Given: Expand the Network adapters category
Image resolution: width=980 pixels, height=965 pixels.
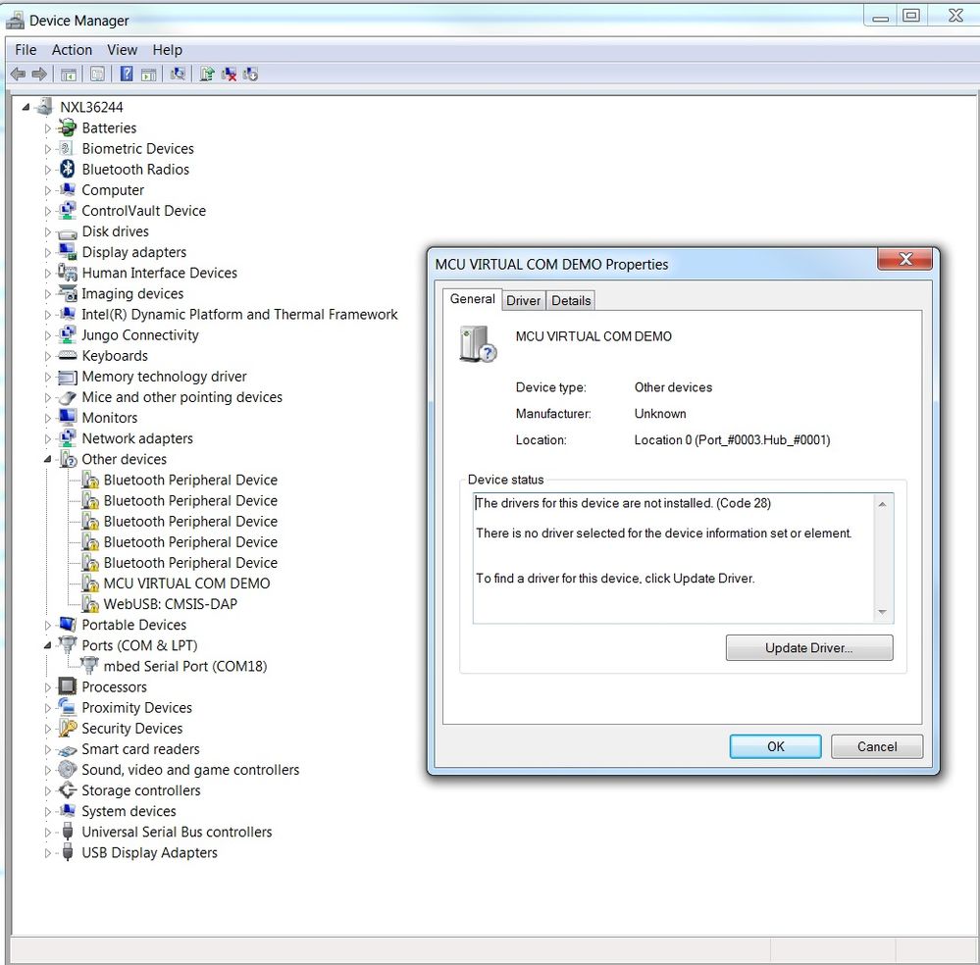Looking at the screenshot, I should [x=47, y=438].
